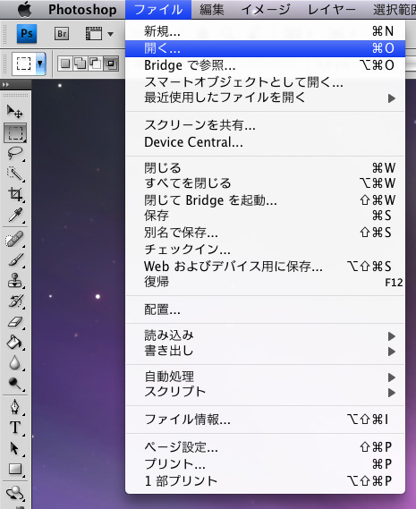416x509 pixels.
Task: Open the 編集 menu
Action: click(212, 10)
